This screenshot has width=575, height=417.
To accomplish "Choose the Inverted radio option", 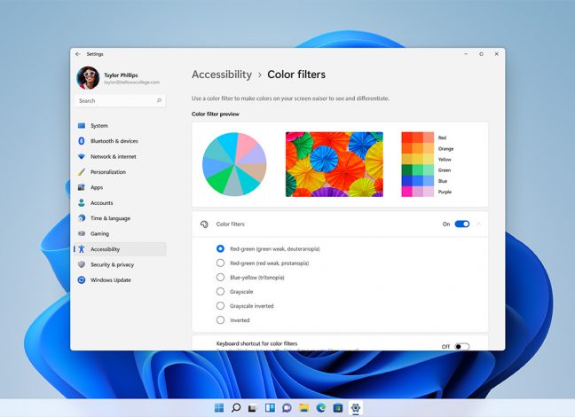I will (220, 320).
